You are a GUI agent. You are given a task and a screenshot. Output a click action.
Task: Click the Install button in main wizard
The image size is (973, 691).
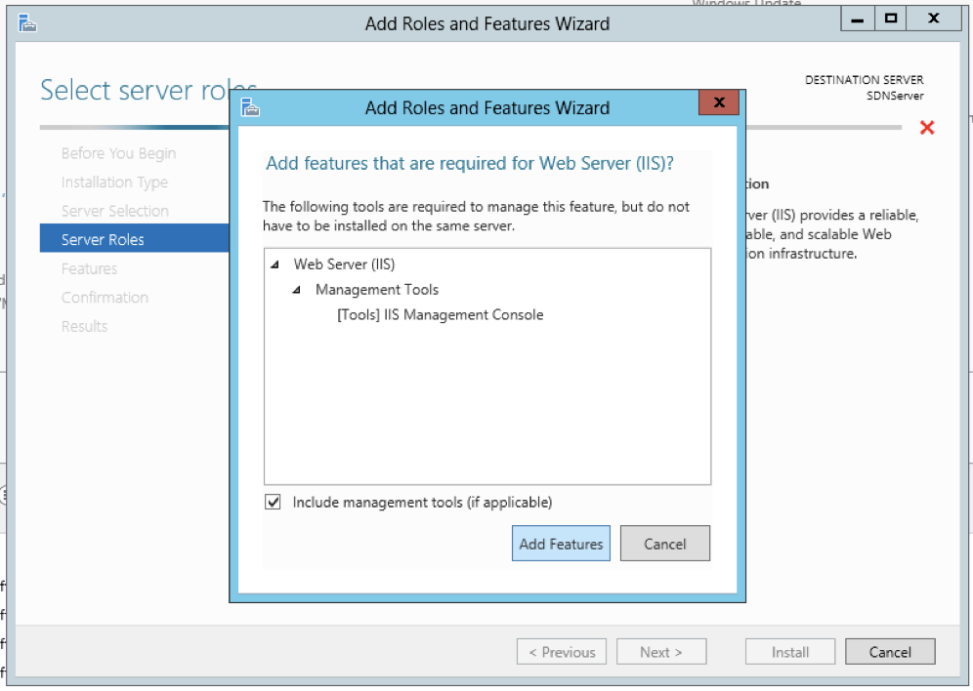pos(790,652)
